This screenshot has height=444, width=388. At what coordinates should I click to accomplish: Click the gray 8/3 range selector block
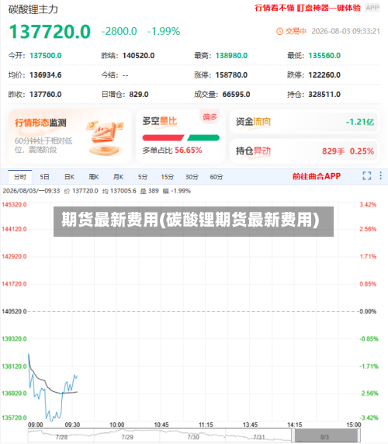(327, 435)
